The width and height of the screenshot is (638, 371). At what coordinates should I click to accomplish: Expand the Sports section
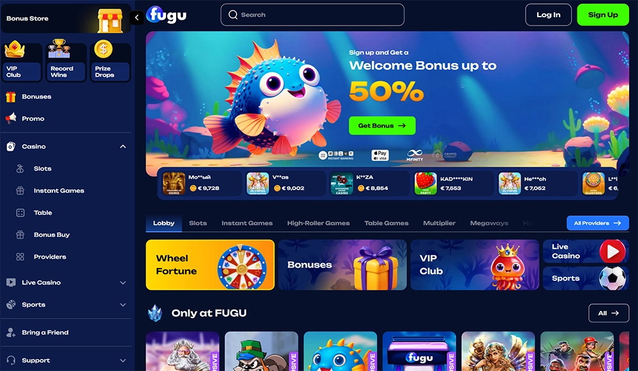[123, 305]
